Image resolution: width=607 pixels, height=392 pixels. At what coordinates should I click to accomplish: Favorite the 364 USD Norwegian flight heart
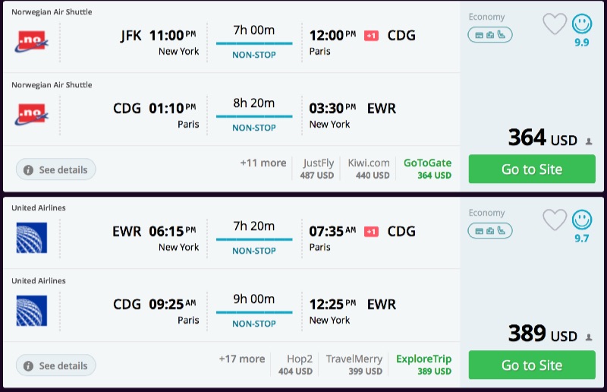[x=555, y=24]
